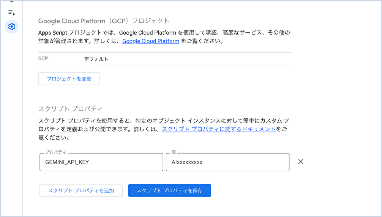382x217 pixels.
Task: Click the プロジェクトを変更 button
Action: [69, 79]
